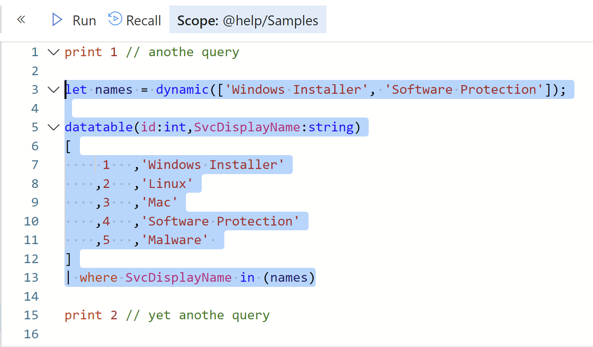Click line number 15 in the gutter
The height and width of the screenshot is (347, 593).
31,315
